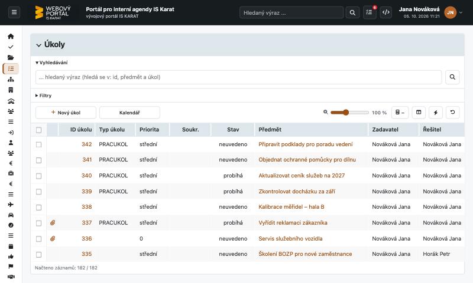The height and width of the screenshot is (283, 473).
Task: Open task ID 338 link
Action: (x=86, y=207)
